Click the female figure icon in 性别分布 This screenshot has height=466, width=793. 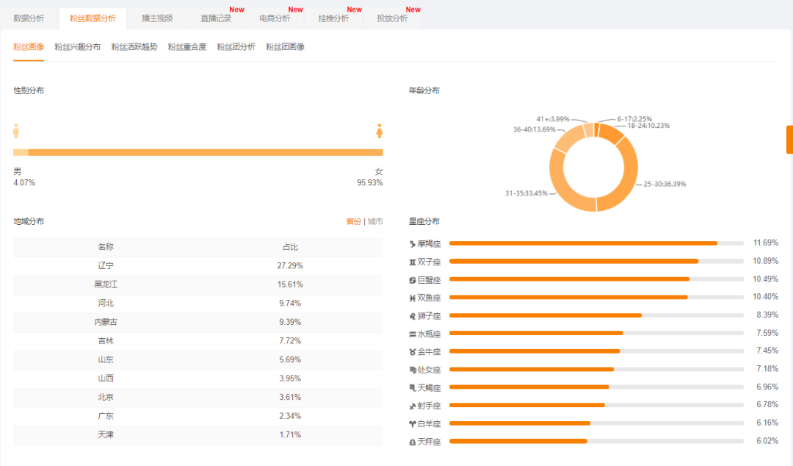pos(380,131)
